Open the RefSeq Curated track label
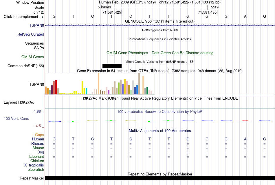The height and width of the screenshot is (185, 275). (x=30, y=34)
